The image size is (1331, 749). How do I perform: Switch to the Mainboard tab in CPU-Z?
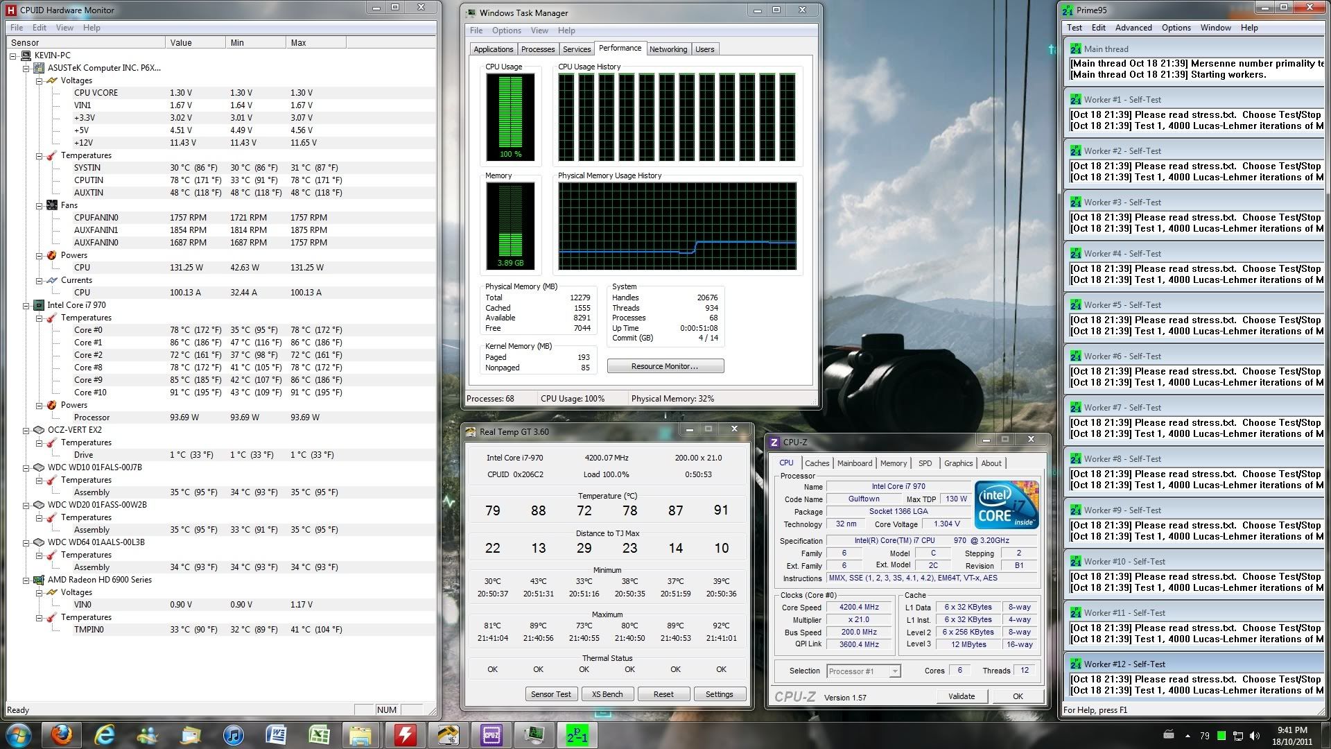coord(855,463)
